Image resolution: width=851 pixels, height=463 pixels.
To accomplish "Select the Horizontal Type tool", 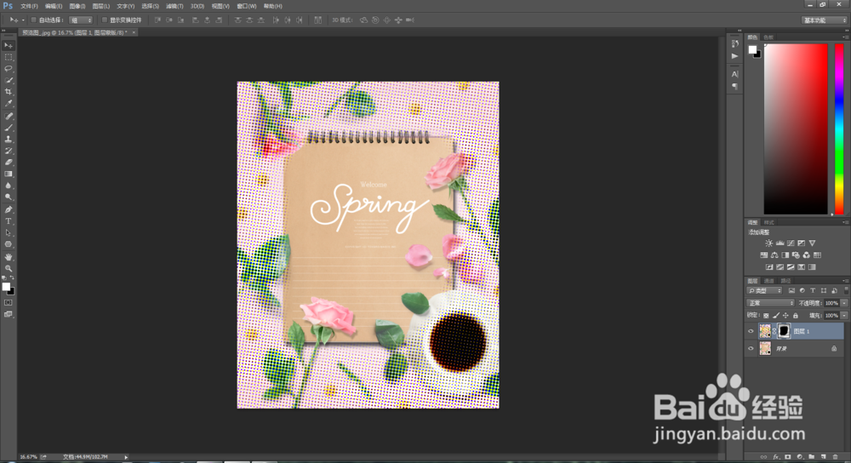I will click(9, 221).
